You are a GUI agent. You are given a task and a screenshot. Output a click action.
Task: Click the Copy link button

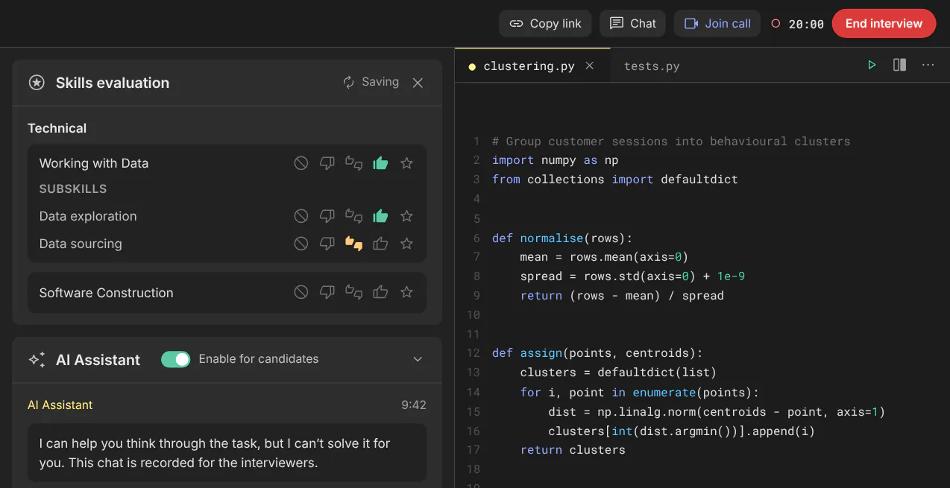[545, 23]
